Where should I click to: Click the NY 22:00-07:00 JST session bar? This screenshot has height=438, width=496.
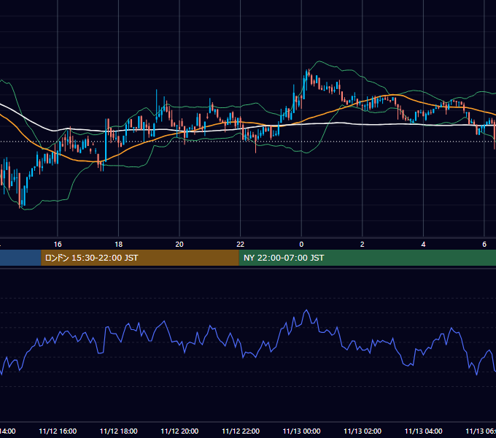coord(367,258)
